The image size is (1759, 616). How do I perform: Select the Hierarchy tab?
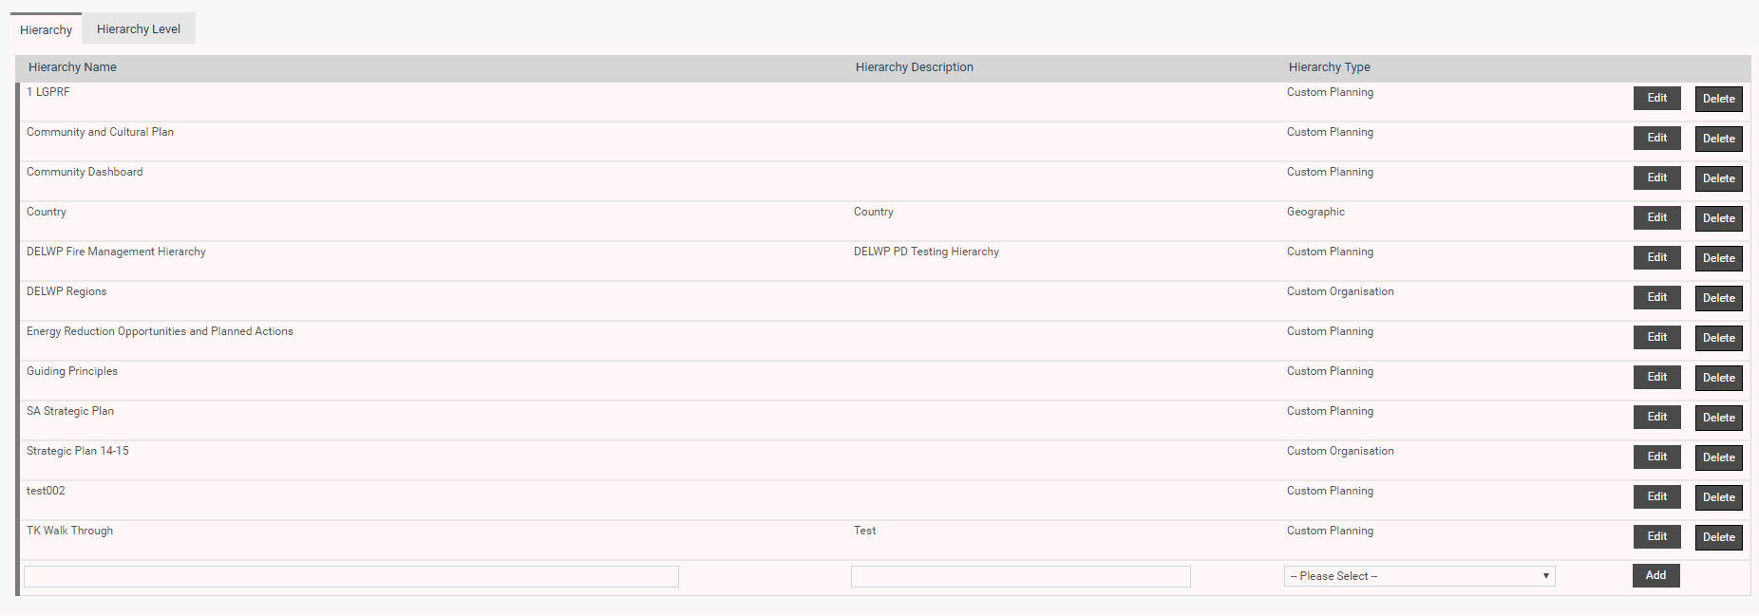pos(47,29)
